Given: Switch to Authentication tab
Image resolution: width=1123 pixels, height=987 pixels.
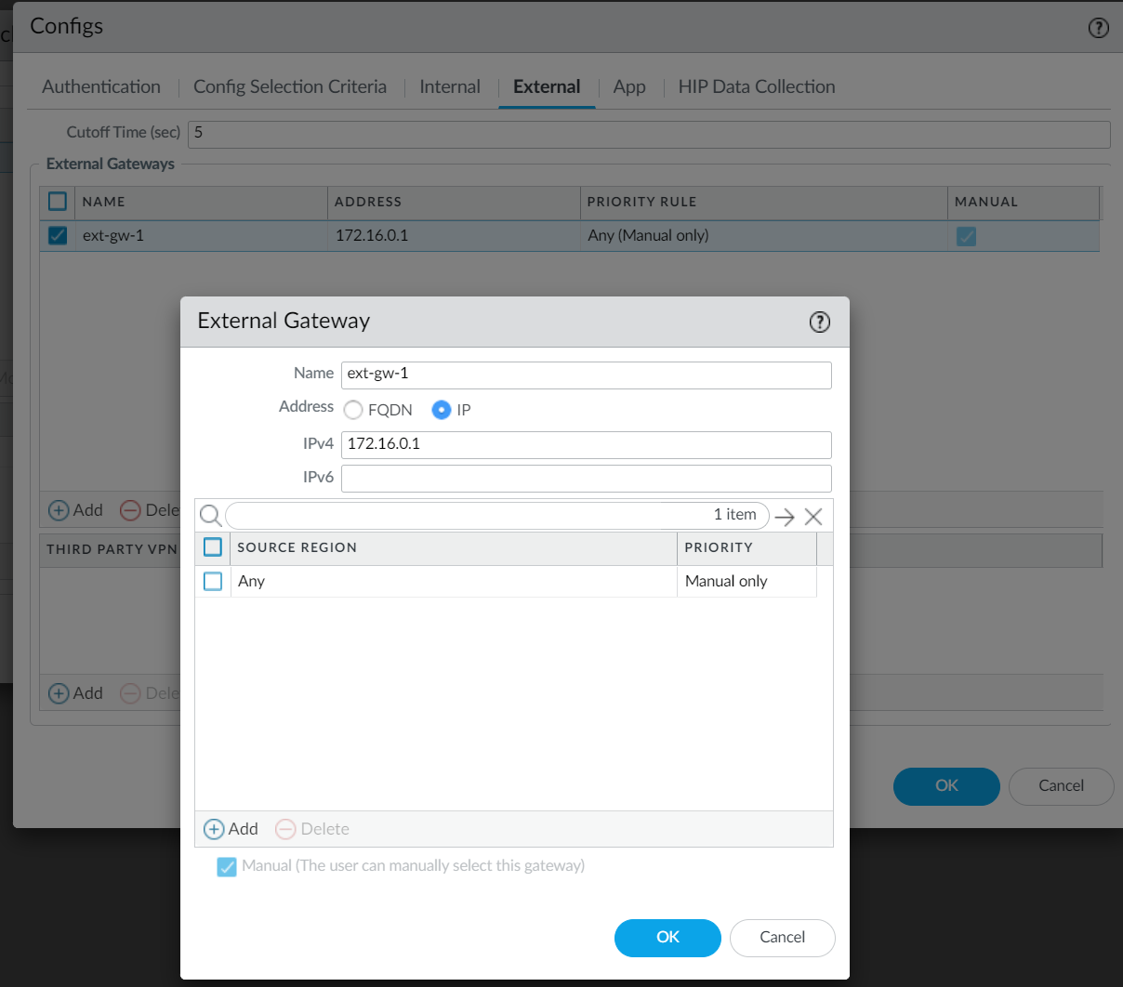Looking at the screenshot, I should 101,86.
